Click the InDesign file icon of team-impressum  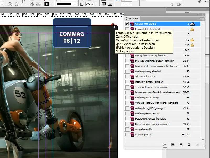[x=132, y=135]
